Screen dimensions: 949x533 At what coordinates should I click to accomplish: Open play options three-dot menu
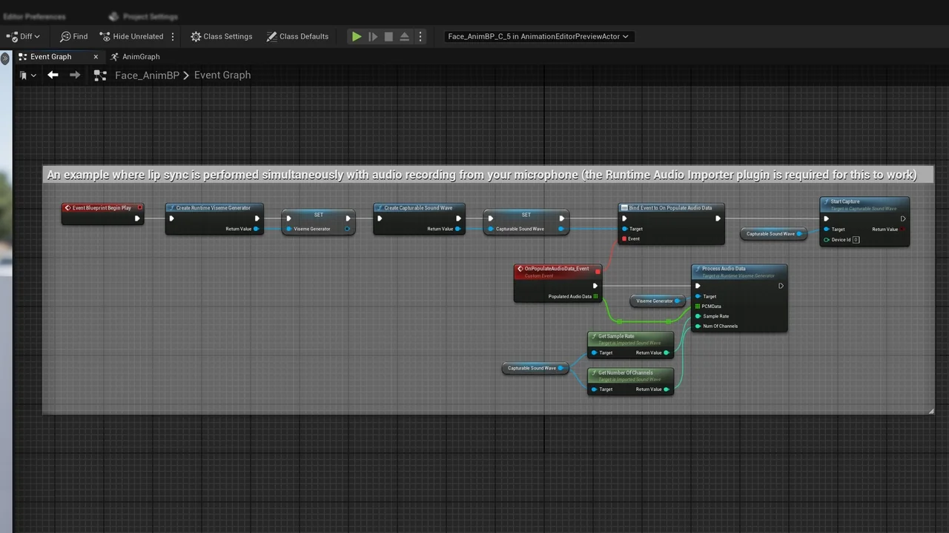[420, 36]
